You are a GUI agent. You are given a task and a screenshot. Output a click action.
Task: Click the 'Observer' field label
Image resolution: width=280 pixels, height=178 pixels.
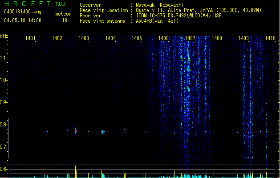pyautogui.click(x=90, y=5)
